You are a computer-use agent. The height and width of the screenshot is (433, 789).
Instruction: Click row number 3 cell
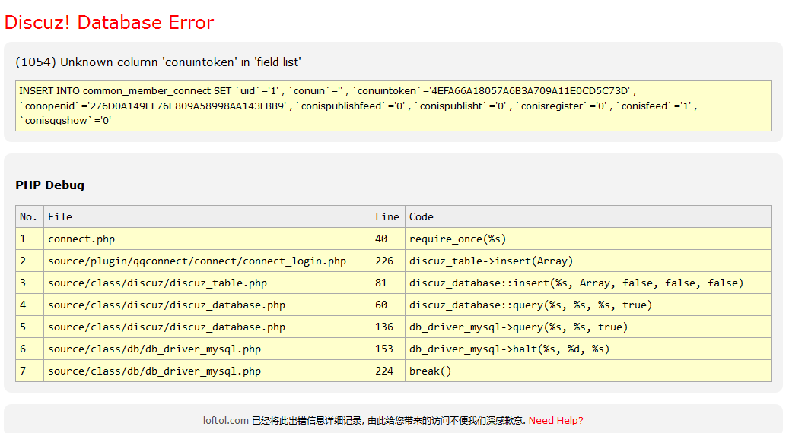point(30,283)
